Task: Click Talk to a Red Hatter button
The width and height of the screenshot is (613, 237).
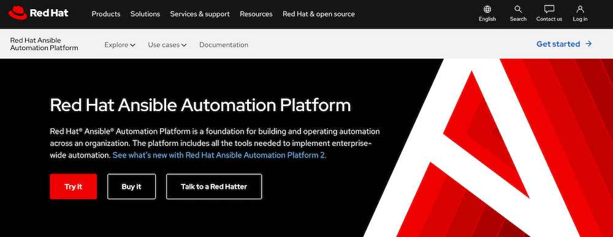Action: 214,187
